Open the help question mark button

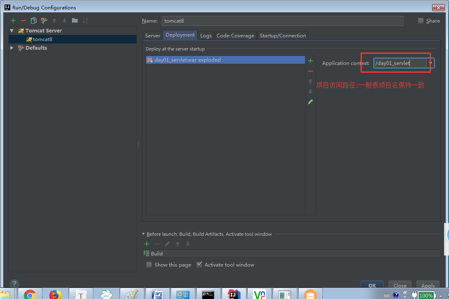tap(14, 283)
